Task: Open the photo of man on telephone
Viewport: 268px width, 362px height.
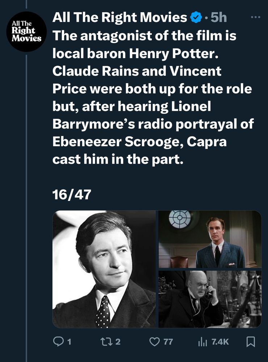Action: click(x=210, y=299)
